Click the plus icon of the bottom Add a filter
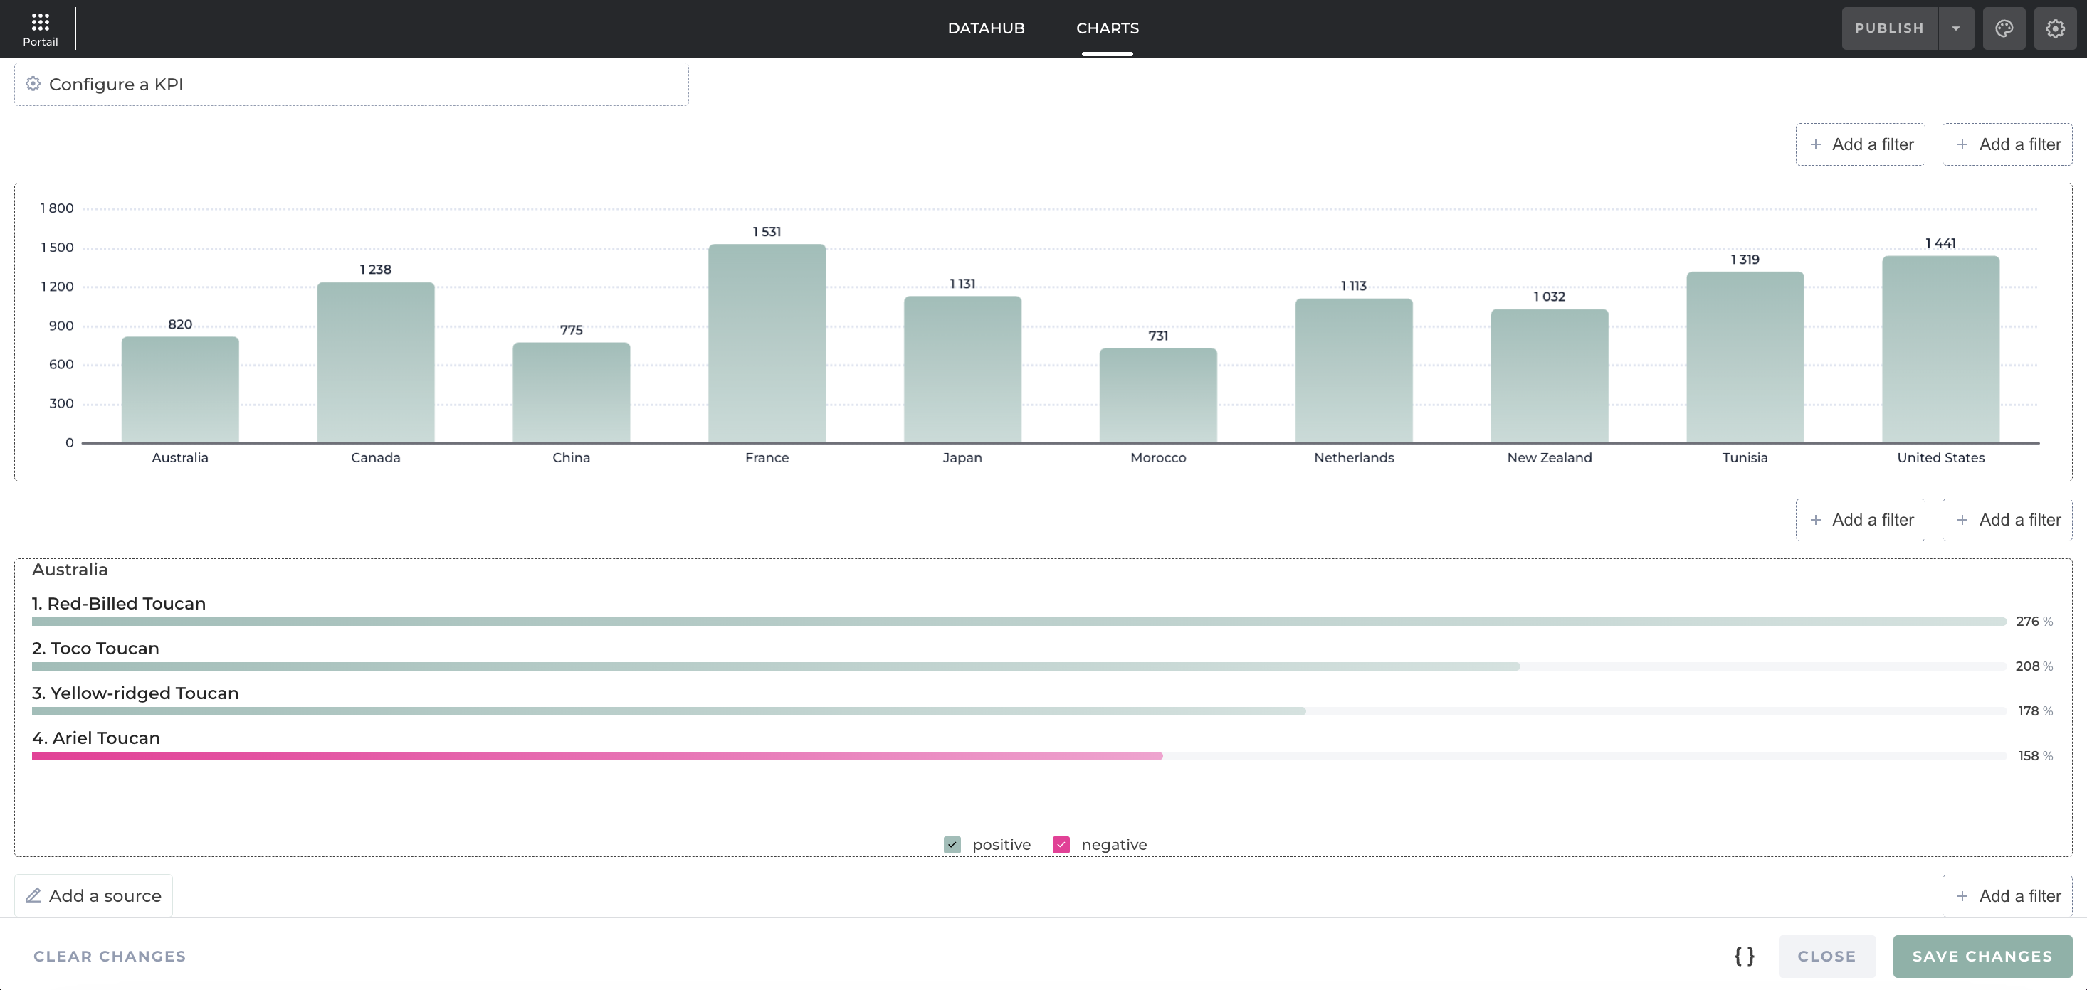The image size is (2087, 990). click(x=1962, y=896)
